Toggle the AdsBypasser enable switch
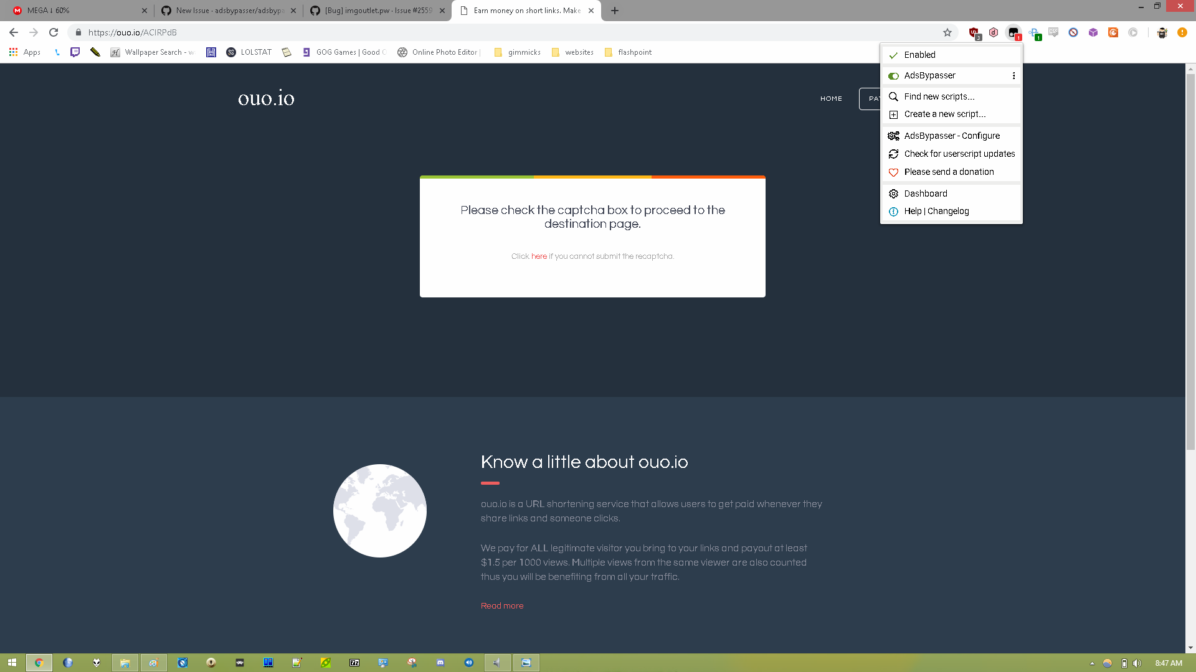The height and width of the screenshot is (672, 1196). (894, 75)
